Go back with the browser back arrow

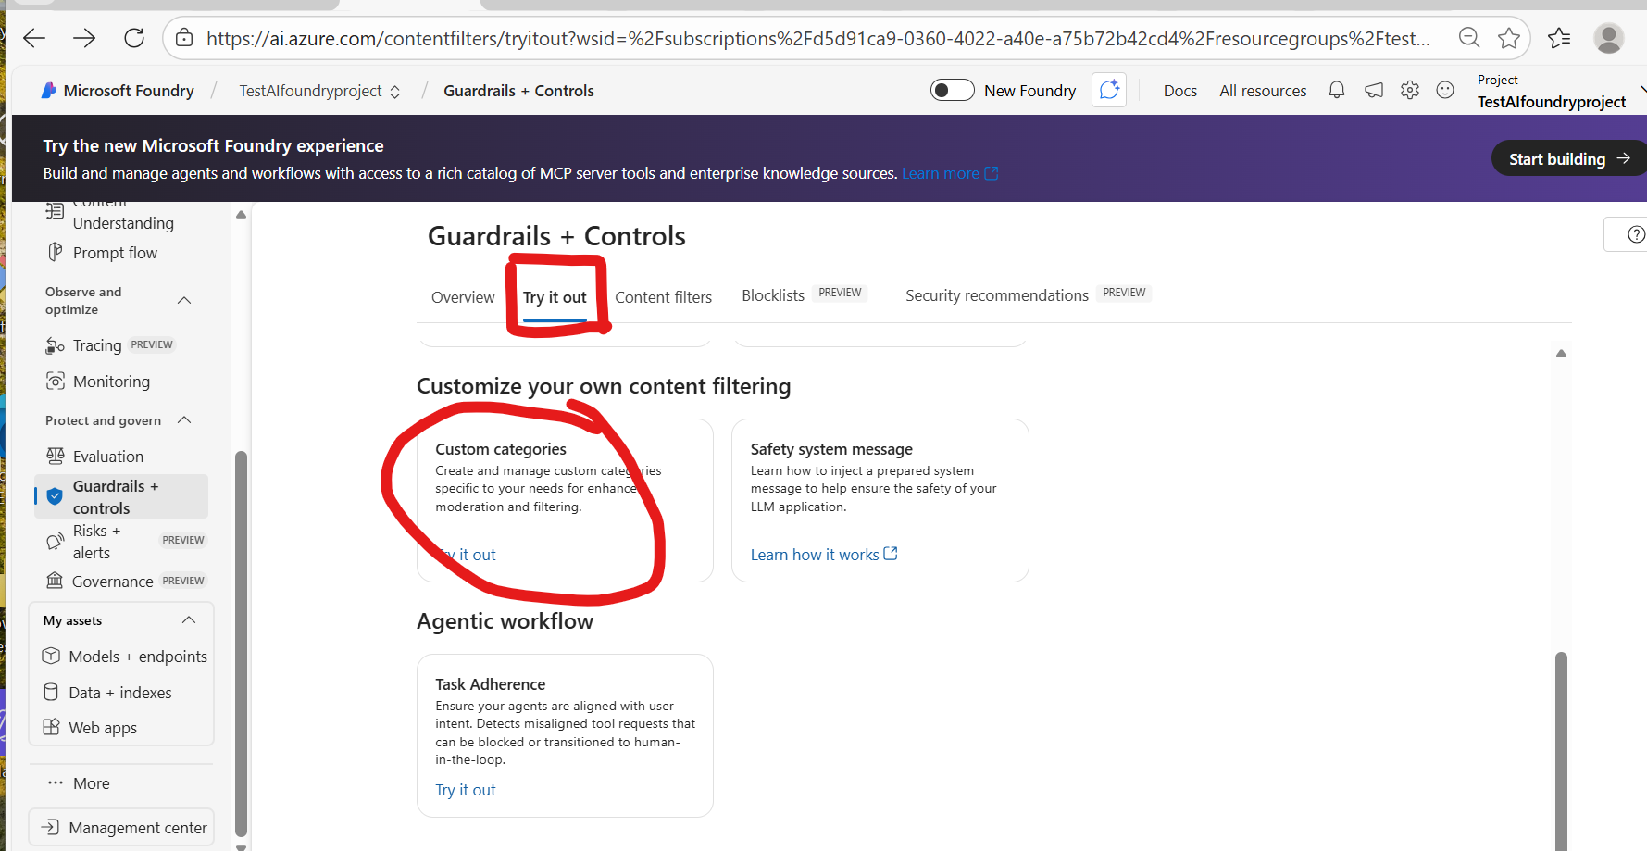[34, 38]
